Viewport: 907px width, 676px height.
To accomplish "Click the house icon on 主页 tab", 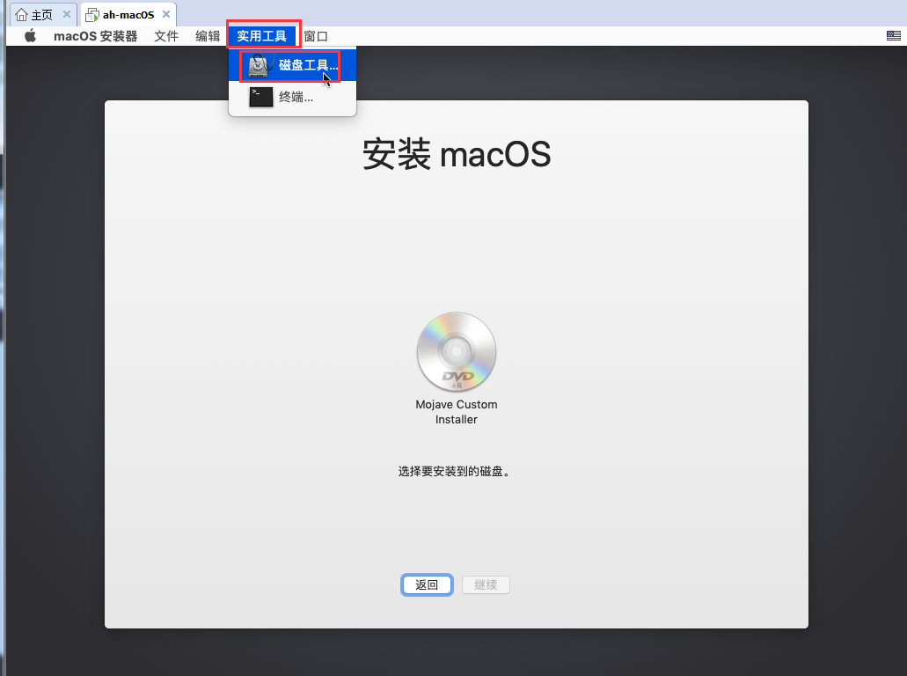I will pos(21,15).
